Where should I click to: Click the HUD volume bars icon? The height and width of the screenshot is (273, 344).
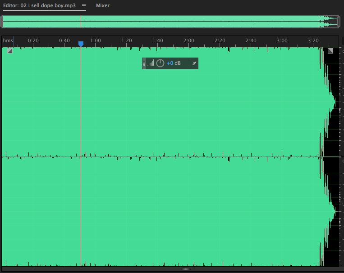(x=150, y=63)
